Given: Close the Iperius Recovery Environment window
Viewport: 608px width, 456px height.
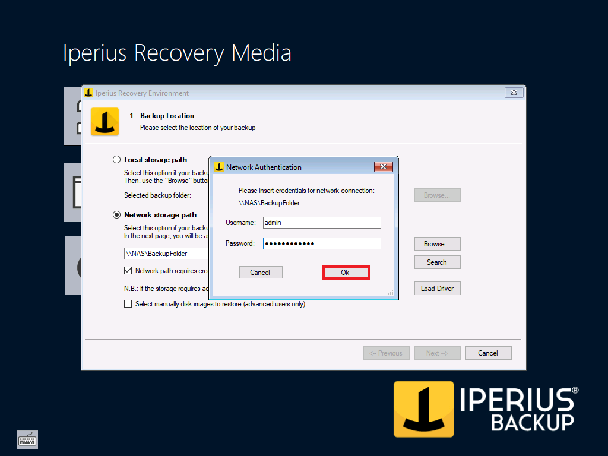Looking at the screenshot, I should tap(514, 92).
